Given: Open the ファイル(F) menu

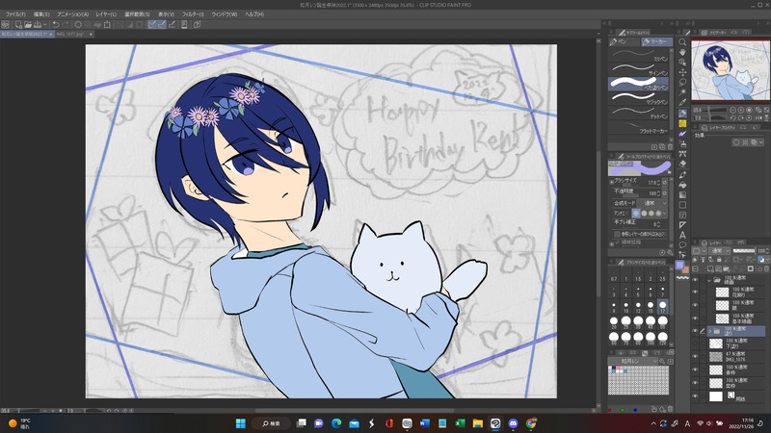Looking at the screenshot, I should click(x=15, y=14).
